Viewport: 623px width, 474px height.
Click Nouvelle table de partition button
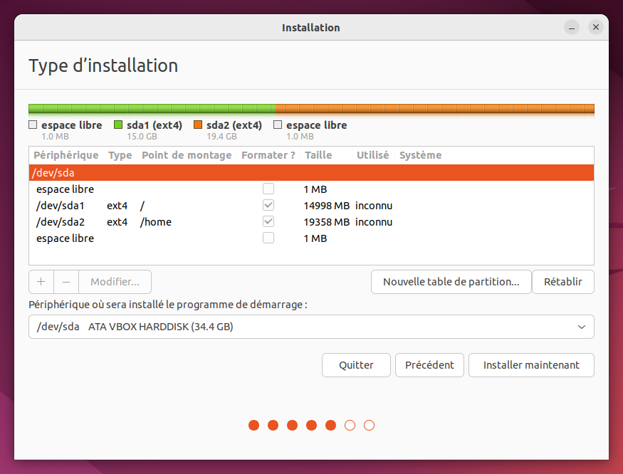[x=451, y=282]
